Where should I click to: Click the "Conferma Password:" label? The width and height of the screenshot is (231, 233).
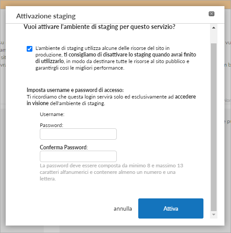click(64, 148)
